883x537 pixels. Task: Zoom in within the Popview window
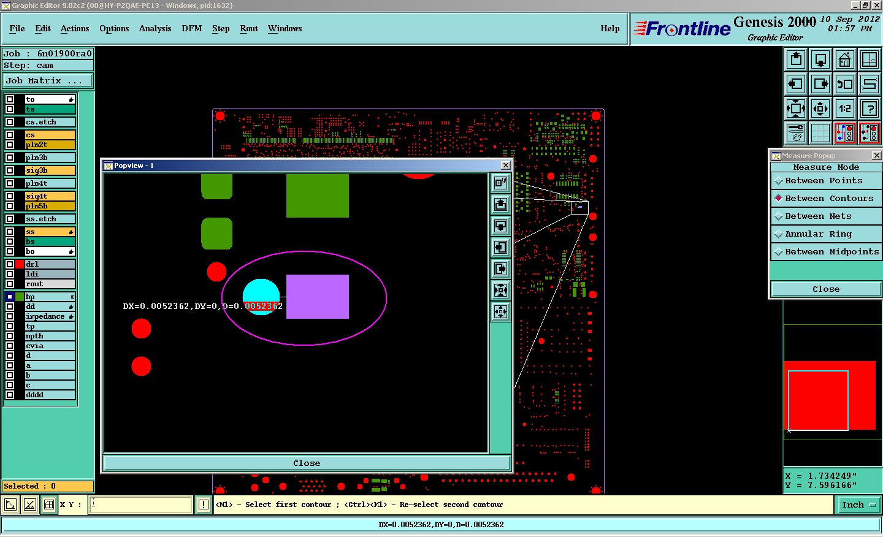point(501,290)
